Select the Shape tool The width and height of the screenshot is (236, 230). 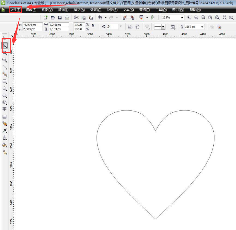click(x=5, y=46)
